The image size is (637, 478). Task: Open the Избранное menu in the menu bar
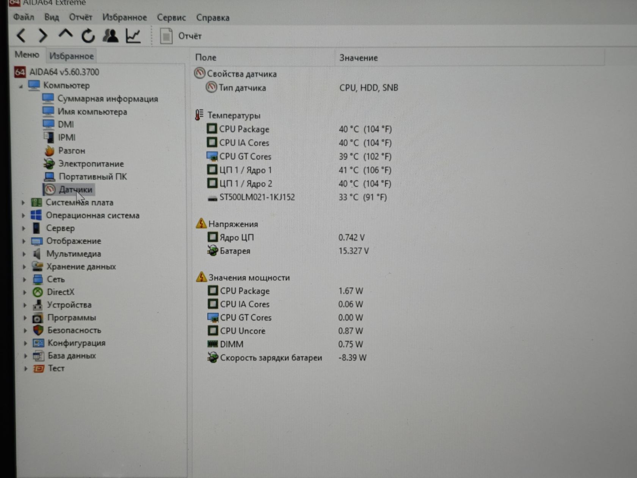coord(124,17)
